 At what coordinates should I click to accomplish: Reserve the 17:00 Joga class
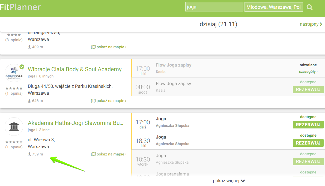click(308, 125)
